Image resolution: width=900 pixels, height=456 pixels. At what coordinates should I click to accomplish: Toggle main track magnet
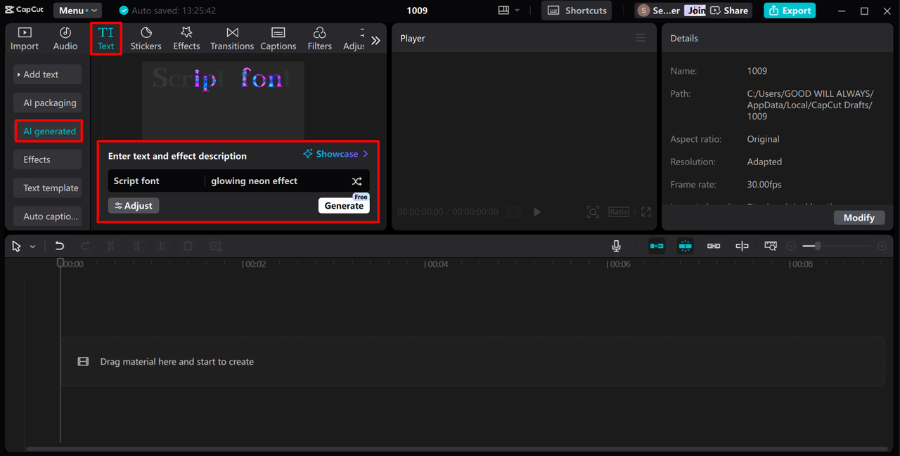coord(657,246)
